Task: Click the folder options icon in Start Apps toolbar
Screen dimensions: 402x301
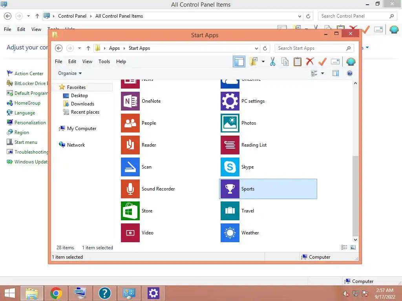Action: pos(254,62)
